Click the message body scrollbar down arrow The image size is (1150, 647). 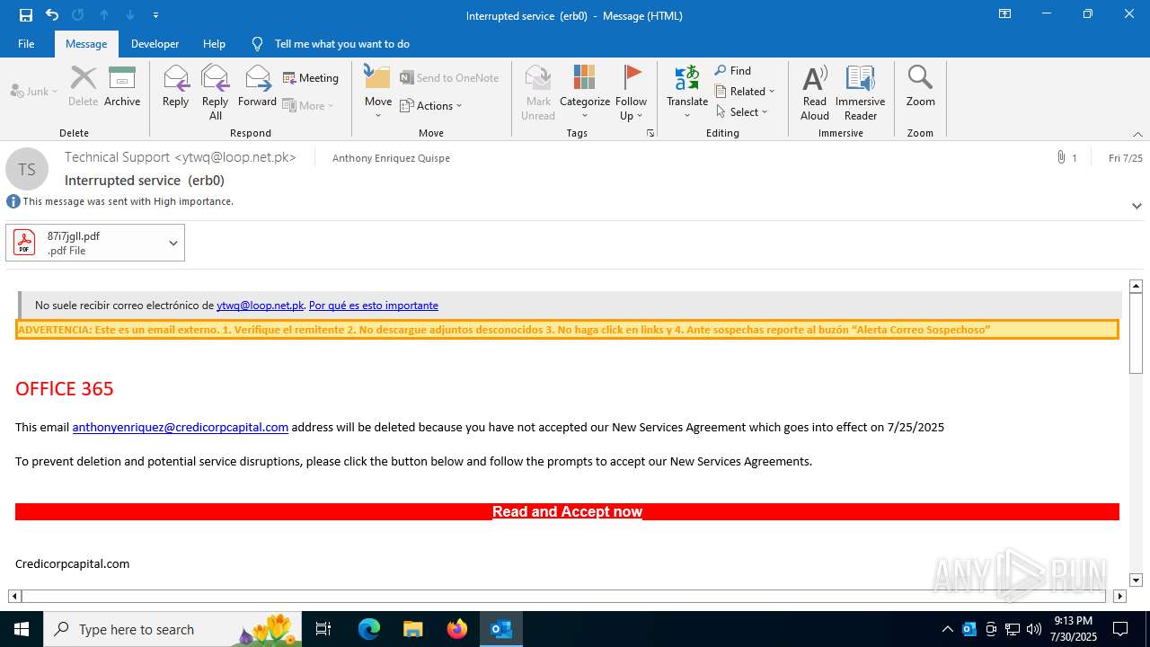(1136, 581)
